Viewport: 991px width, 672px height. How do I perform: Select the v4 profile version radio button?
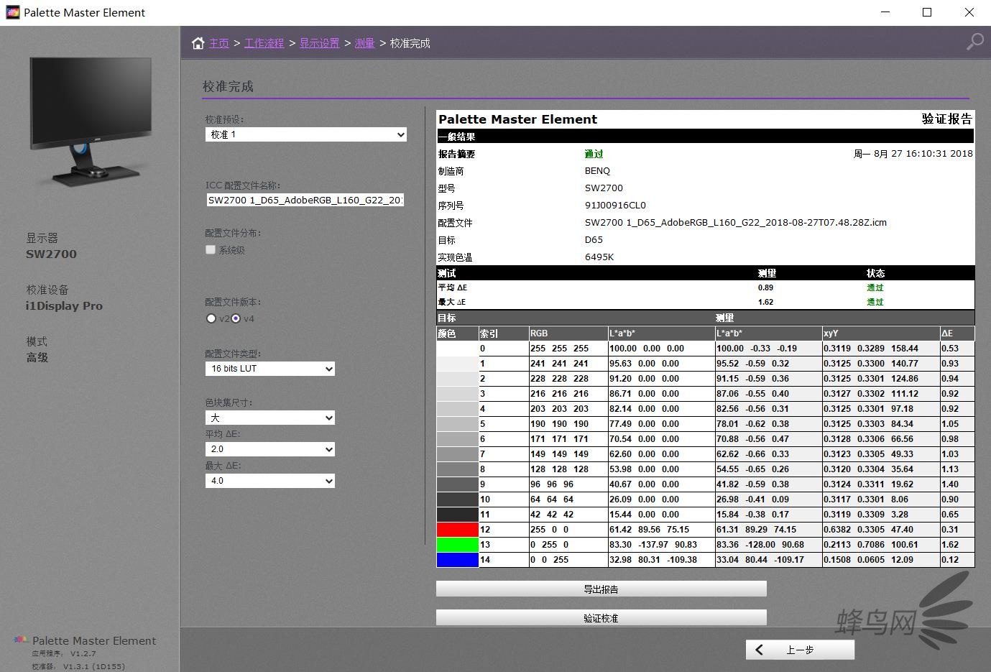tap(236, 318)
